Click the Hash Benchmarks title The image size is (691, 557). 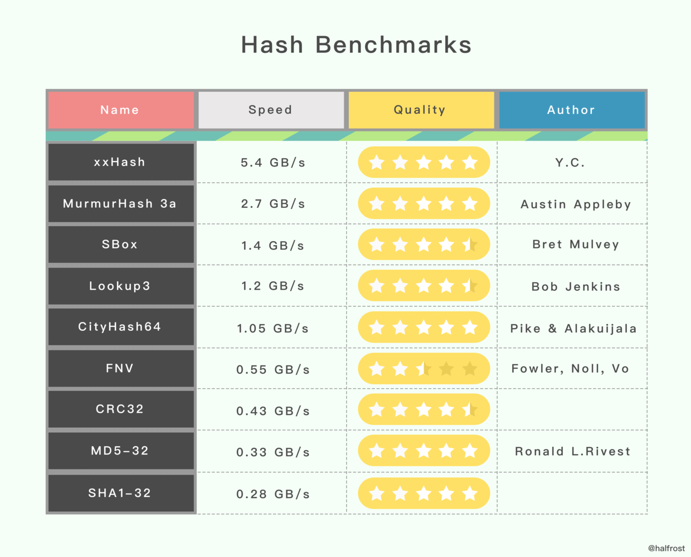357,45
